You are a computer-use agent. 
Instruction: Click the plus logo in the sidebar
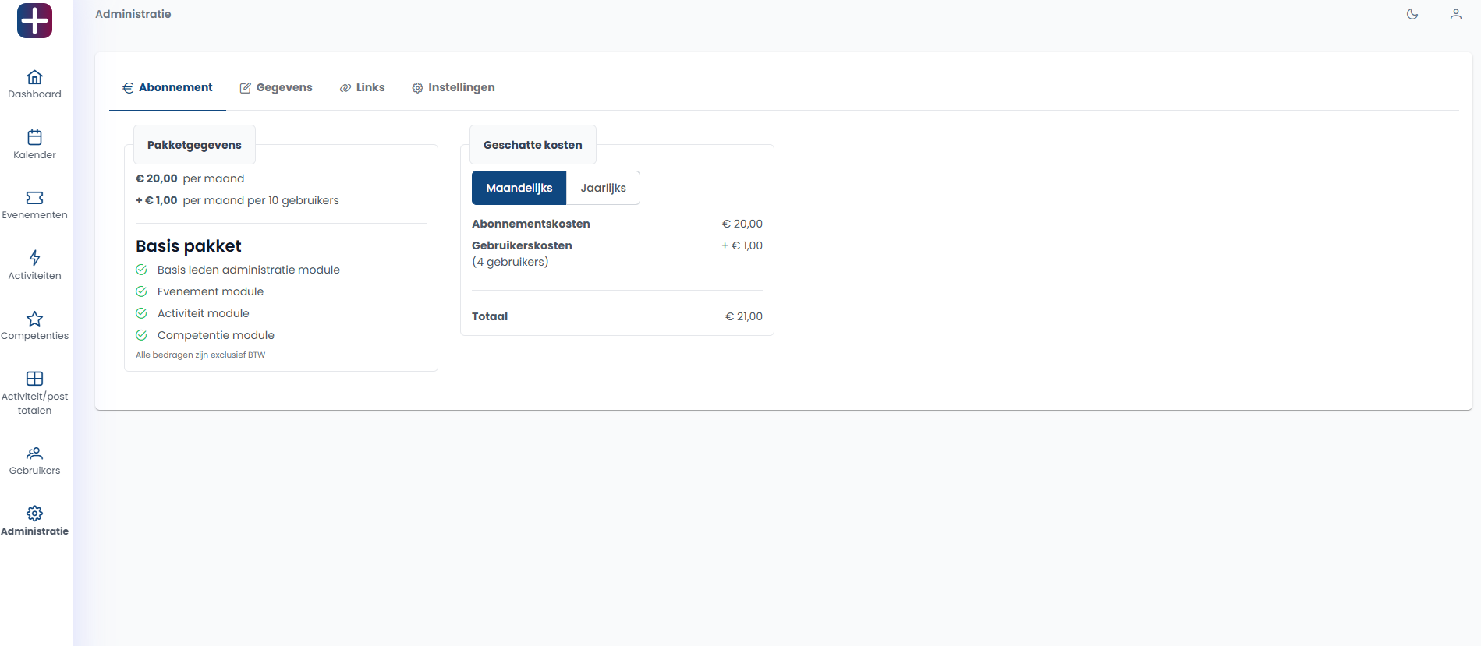[34, 21]
